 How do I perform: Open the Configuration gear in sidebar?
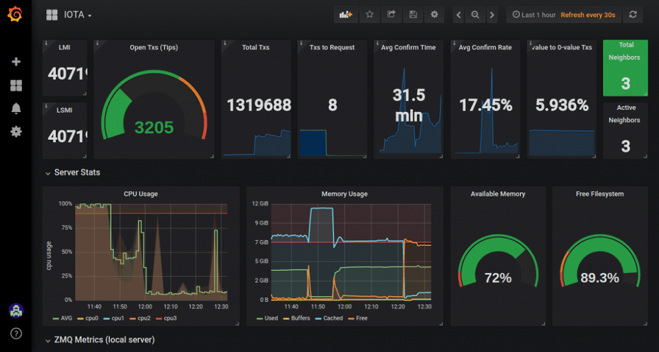[16, 132]
